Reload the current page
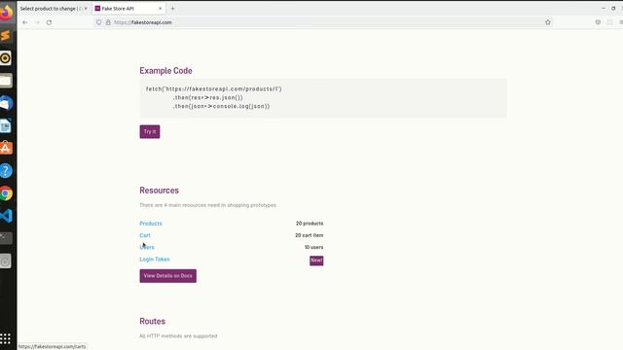The width and height of the screenshot is (623, 350). [49, 22]
